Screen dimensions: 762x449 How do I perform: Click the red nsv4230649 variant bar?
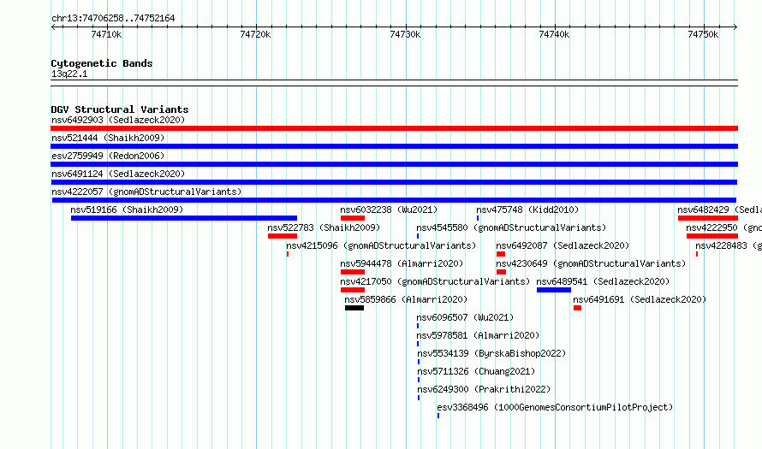pyautogui.click(x=501, y=272)
